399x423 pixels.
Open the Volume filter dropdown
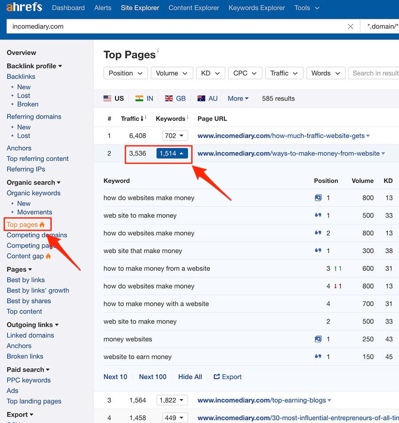(172, 73)
